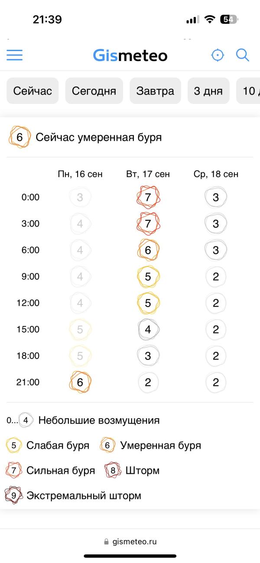Open the 3 дня forecast tab
260x563 pixels.
pos(208,91)
